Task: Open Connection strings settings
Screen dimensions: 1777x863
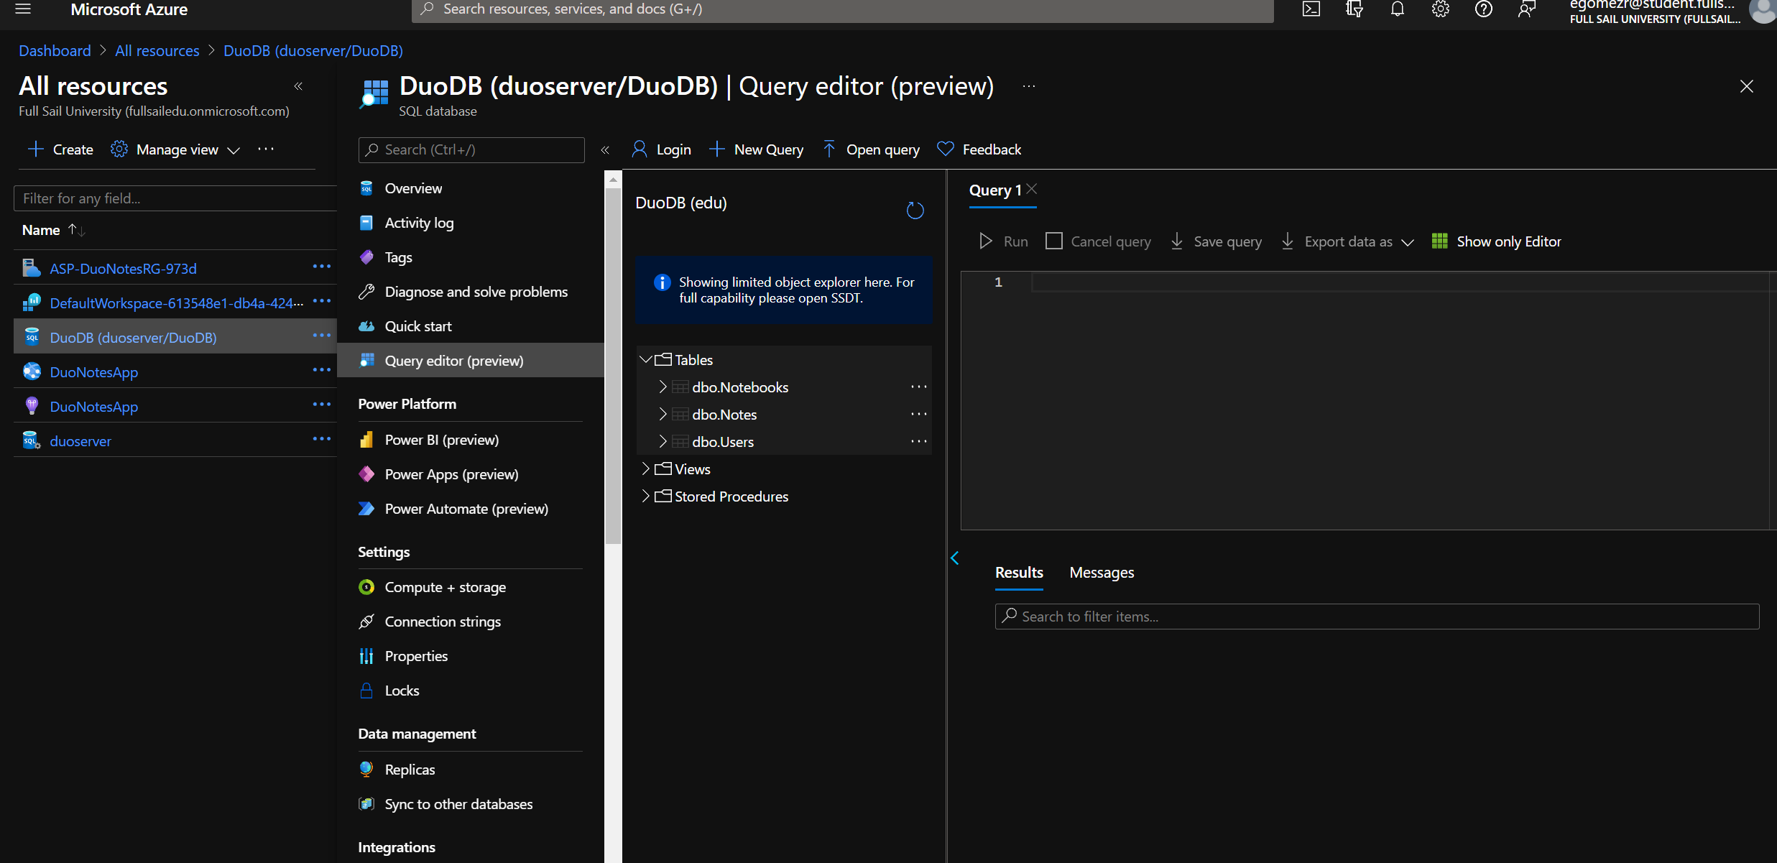Action: pos(443,622)
